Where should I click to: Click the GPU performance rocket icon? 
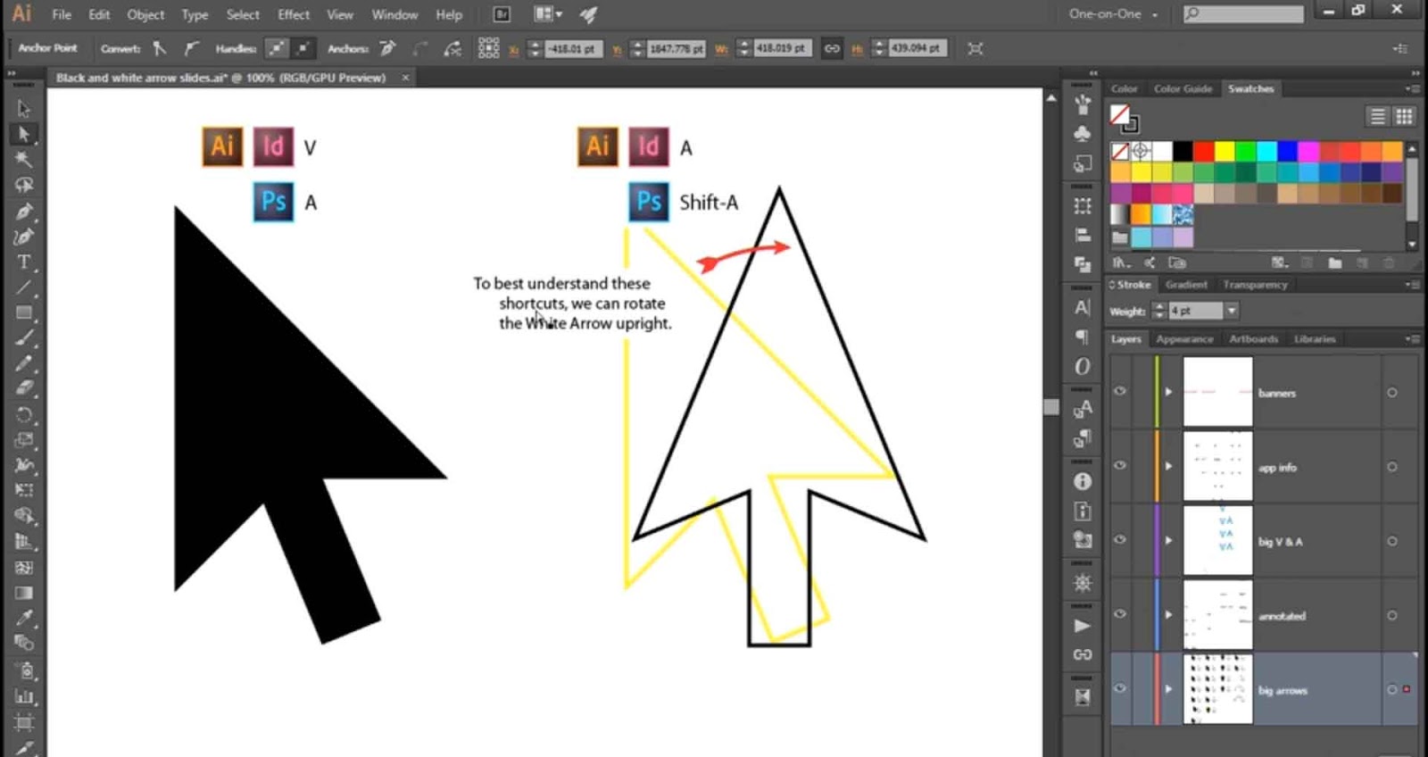click(589, 14)
